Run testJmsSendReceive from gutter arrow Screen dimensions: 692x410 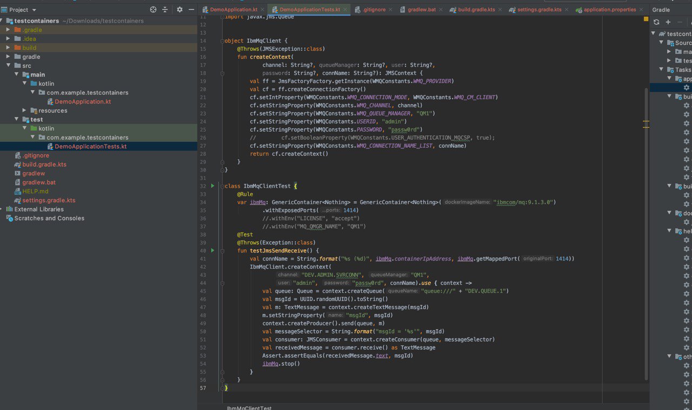tap(212, 250)
